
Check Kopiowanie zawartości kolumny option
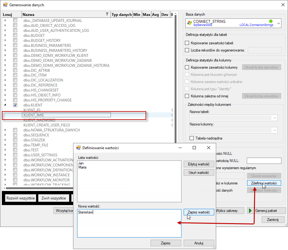[187, 67]
